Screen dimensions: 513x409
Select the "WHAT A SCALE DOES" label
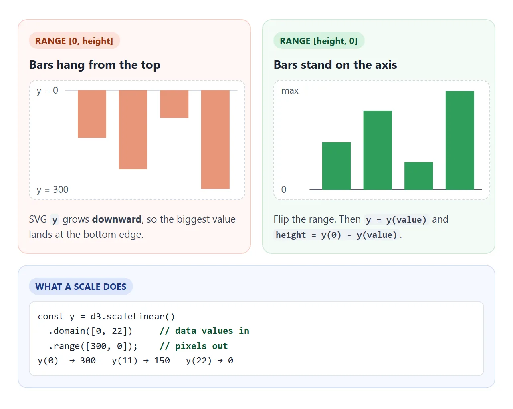pyautogui.click(x=81, y=287)
